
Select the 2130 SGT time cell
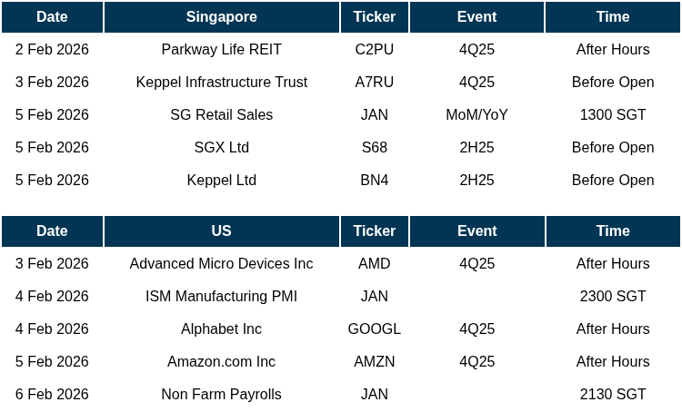612,395
